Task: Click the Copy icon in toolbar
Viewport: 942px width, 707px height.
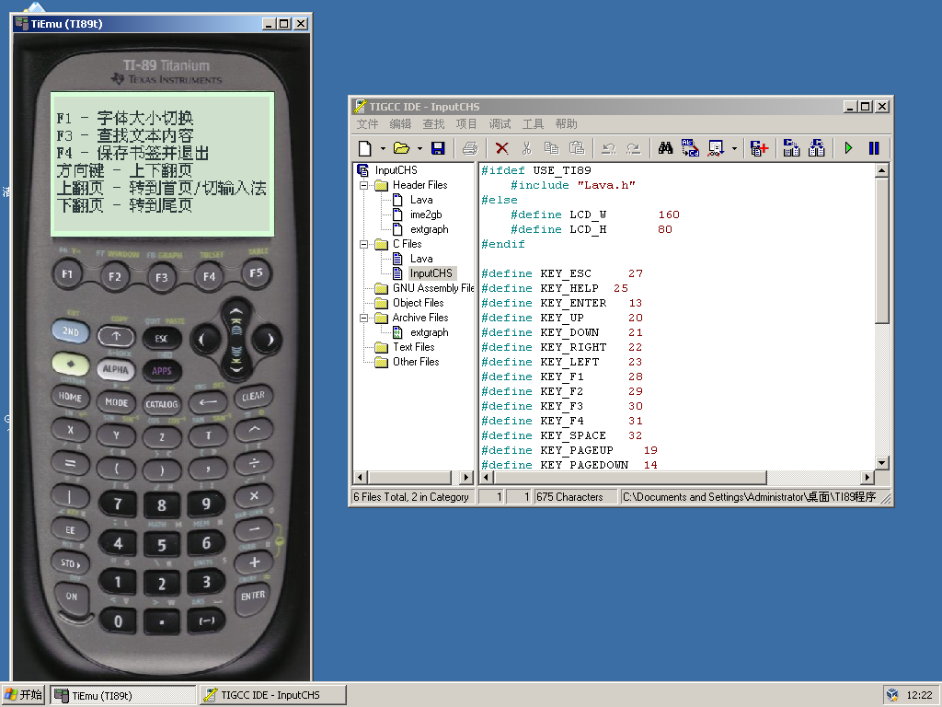Action: coord(551,148)
